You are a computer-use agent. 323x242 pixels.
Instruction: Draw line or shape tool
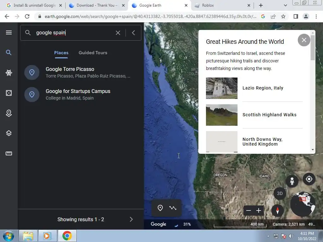173,208
